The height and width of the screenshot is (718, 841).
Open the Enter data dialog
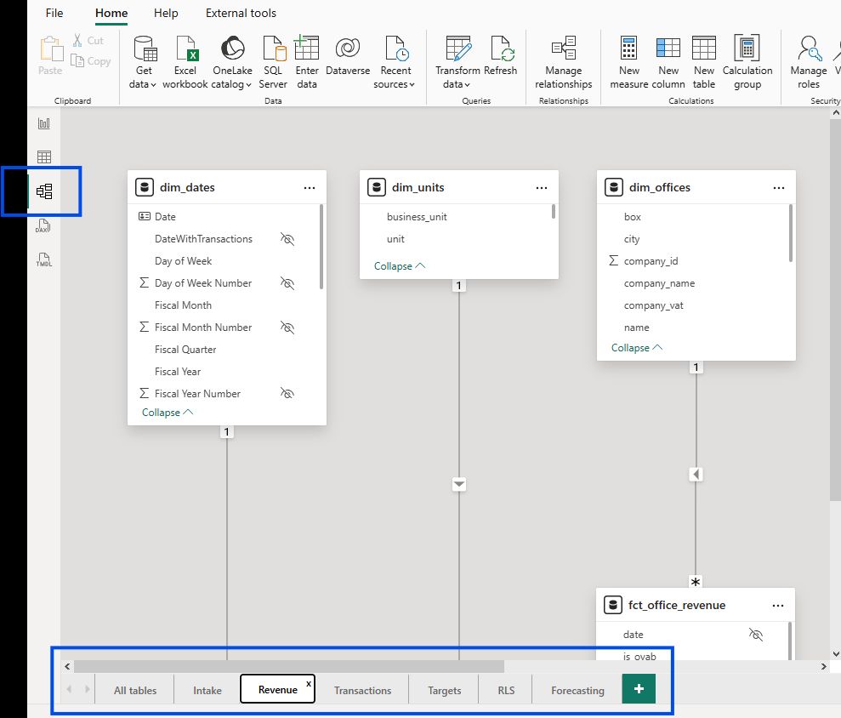tap(307, 62)
